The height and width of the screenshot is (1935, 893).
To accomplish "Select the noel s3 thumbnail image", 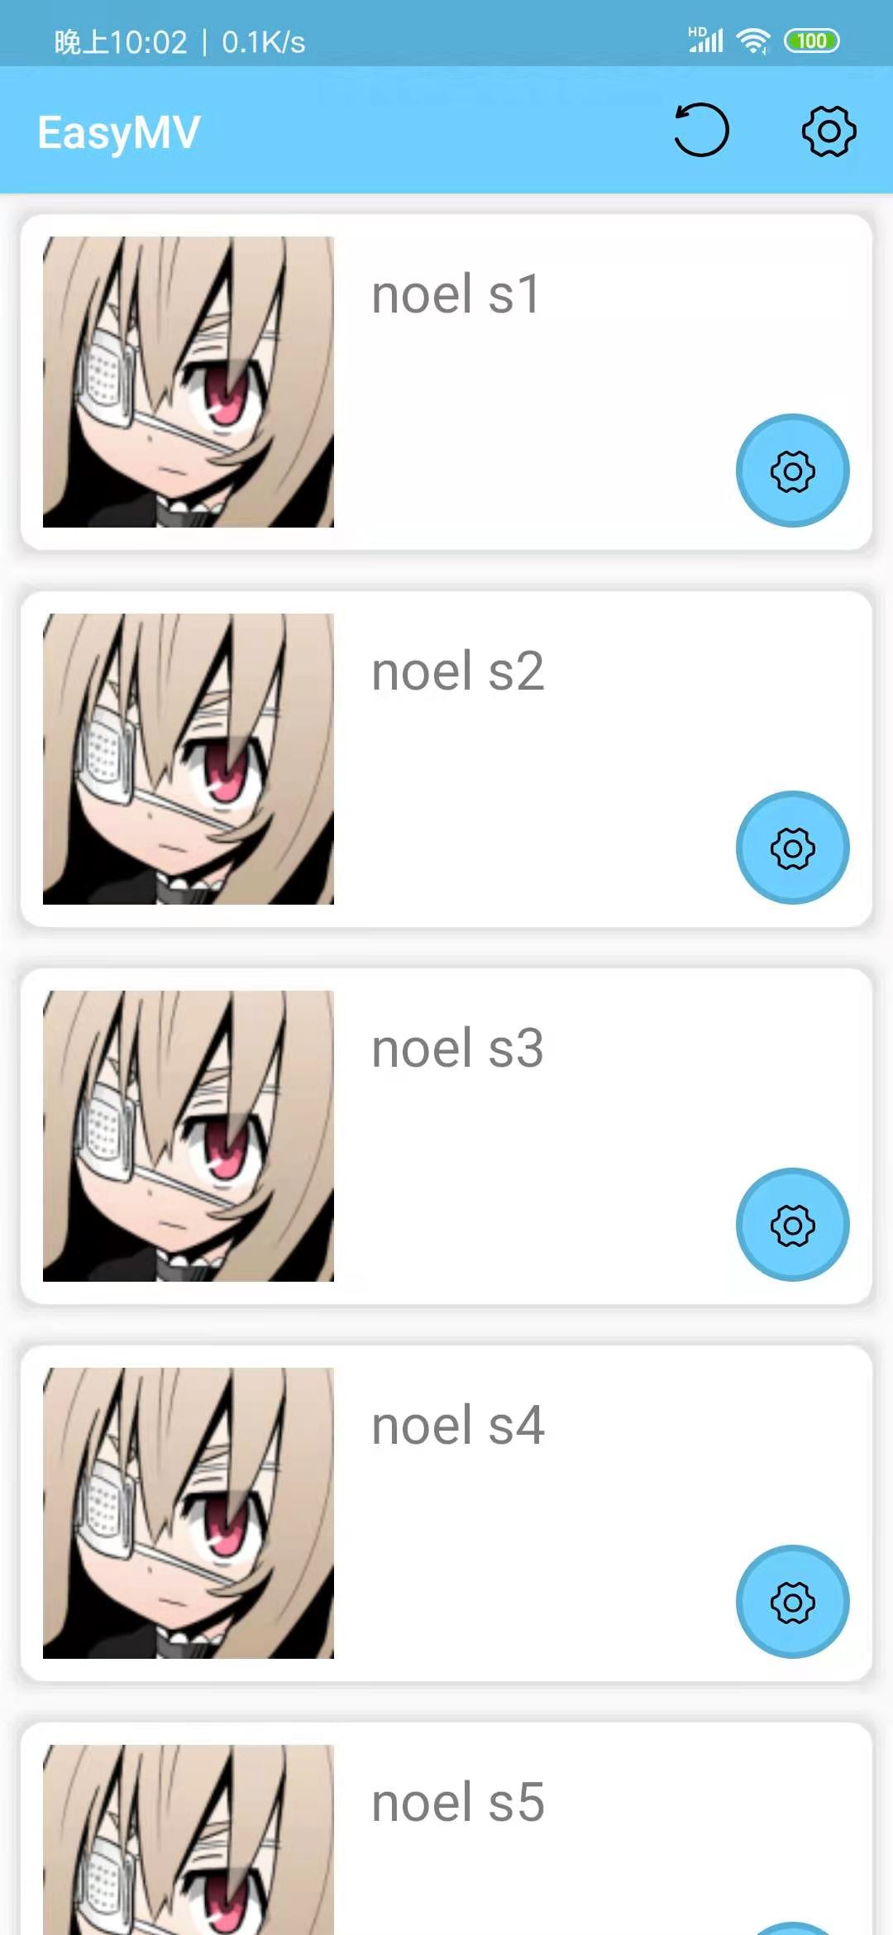I will point(189,1136).
